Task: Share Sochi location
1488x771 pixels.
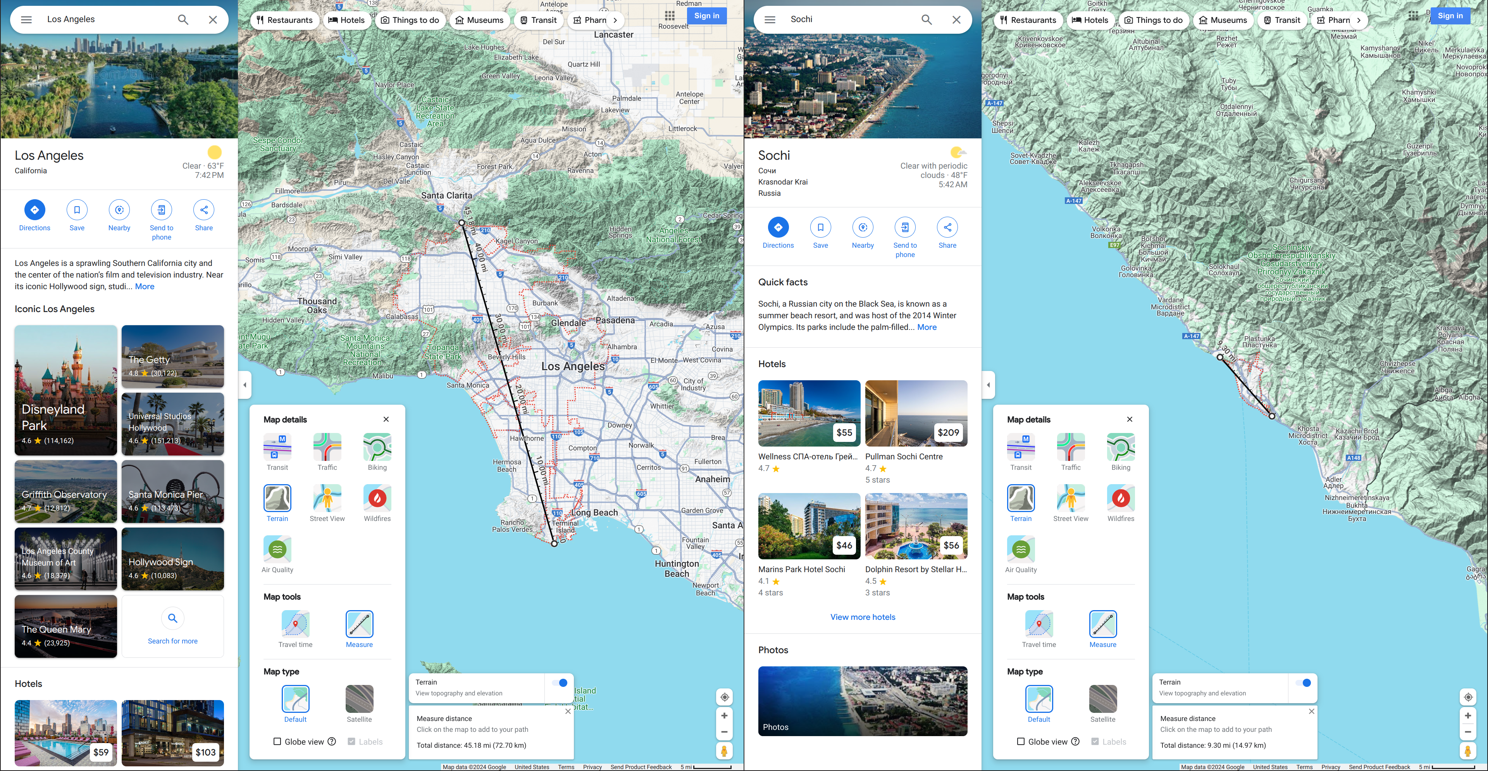Action: pos(947,233)
